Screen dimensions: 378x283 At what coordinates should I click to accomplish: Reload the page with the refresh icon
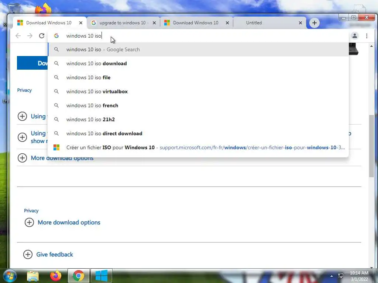pyautogui.click(x=42, y=36)
